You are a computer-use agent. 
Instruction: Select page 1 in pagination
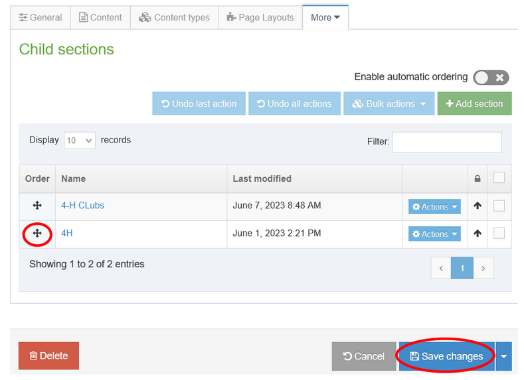point(462,268)
